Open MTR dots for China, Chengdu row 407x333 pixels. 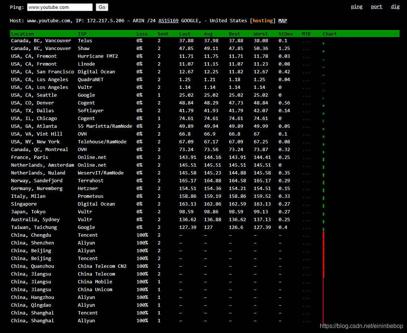[306, 236]
